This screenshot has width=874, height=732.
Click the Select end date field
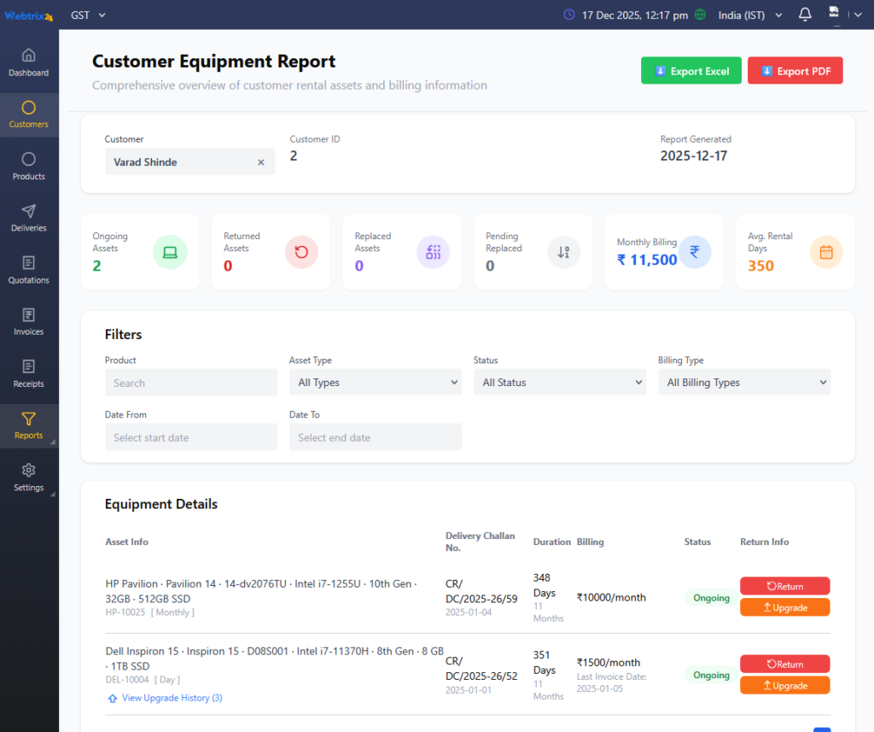click(376, 437)
